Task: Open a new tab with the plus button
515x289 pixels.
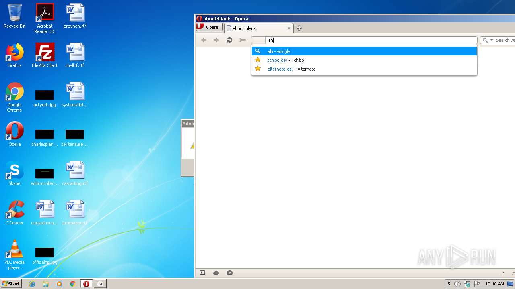Action: tap(299, 28)
